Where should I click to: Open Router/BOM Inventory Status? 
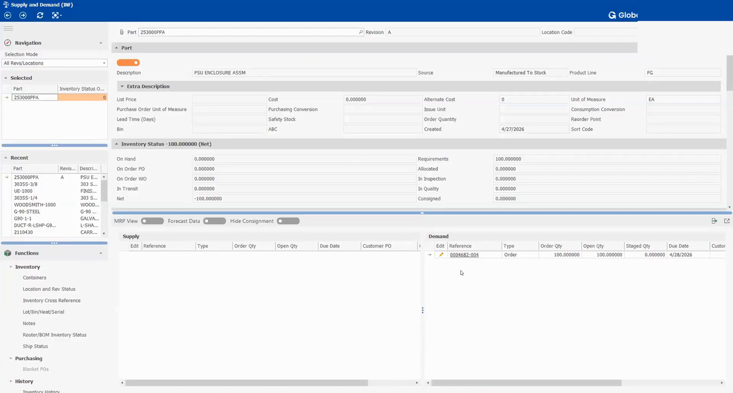click(x=54, y=335)
